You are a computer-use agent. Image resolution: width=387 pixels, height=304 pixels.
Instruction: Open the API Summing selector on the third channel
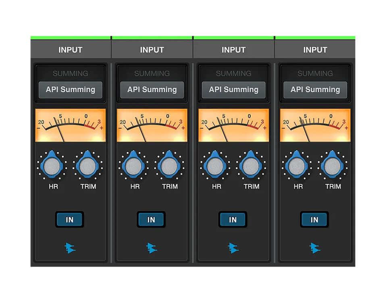(x=234, y=90)
